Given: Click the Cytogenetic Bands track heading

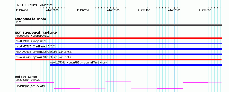Looking at the screenshot, I should pyautogui.click(x=31, y=19).
